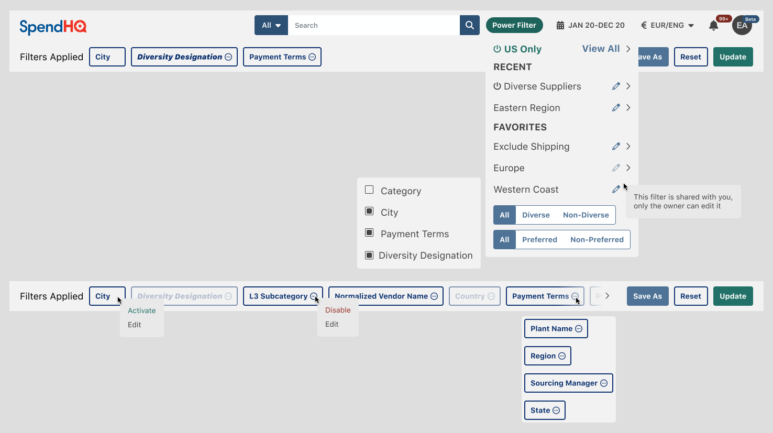Screen dimensions: 773x433
Task: Choose Activate from the City menu
Action: click(x=141, y=310)
